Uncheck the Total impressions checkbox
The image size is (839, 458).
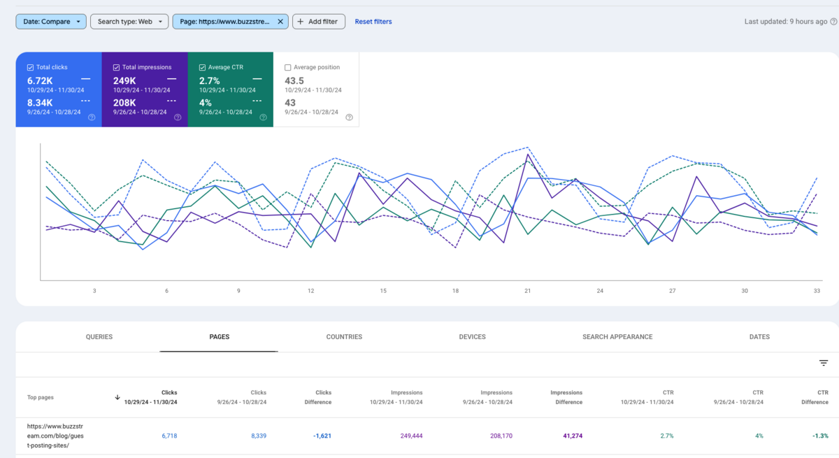pyautogui.click(x=116, y=68)
